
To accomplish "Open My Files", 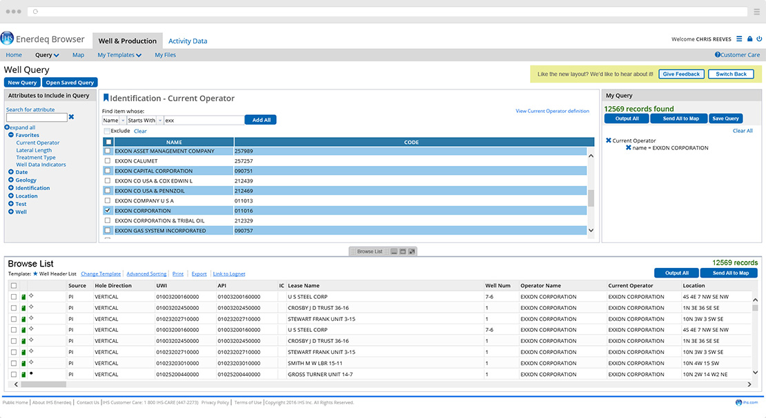I will point(165,55).
